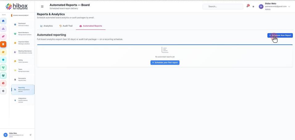Open the purple org chart module icon
This screenshot has width=295, height=140.
pos(3,29)
